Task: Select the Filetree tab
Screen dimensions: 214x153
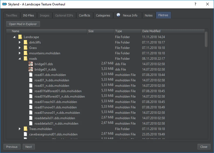Action: coord(163,15)
